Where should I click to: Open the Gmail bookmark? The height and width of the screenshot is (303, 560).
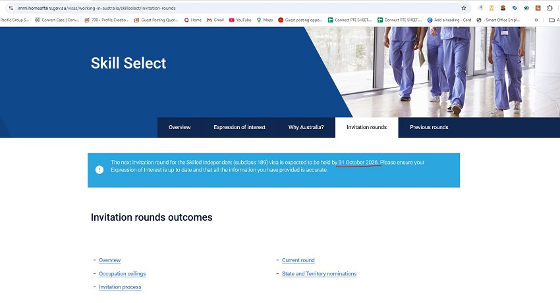coord(215,20)
